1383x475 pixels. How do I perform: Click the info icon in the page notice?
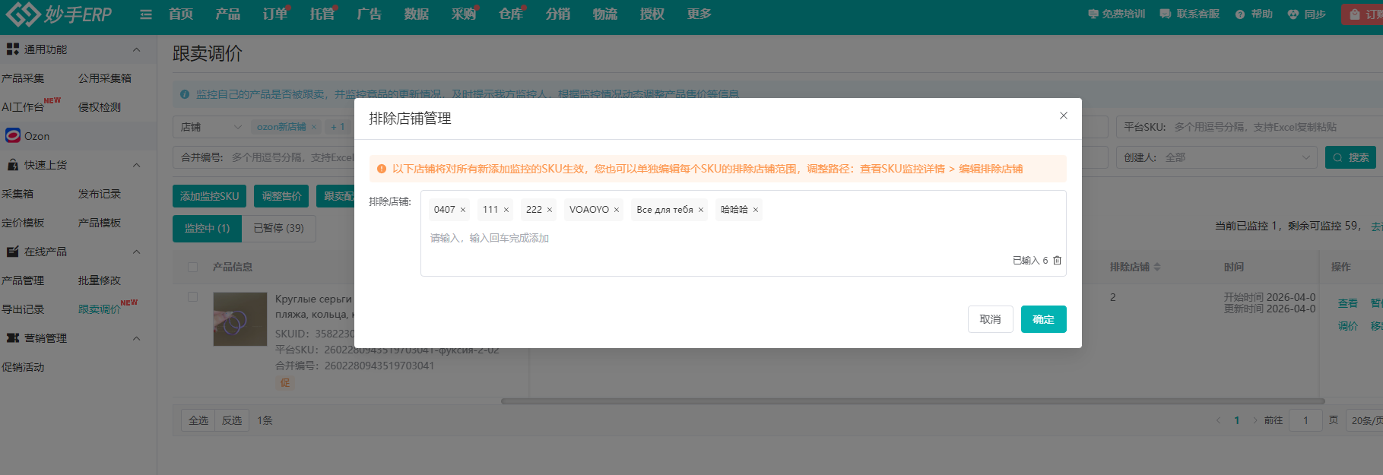tap(185, 94)
